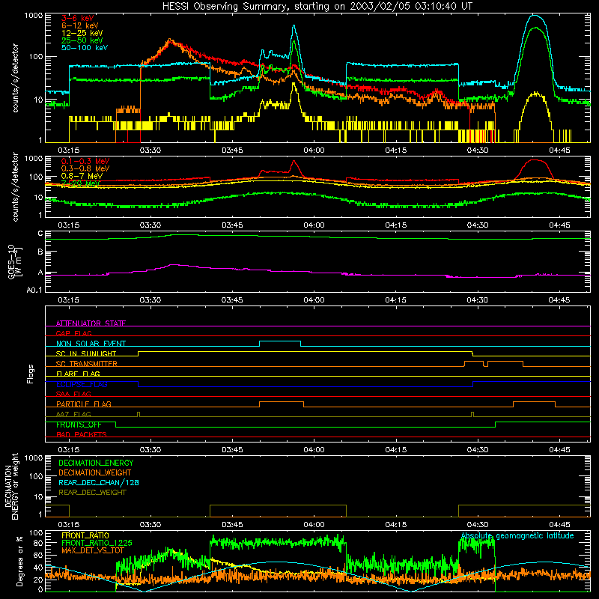Click the MAX_DET_VS_TOT legend entry
This screenshot has width=599, height=599.
(92, 550)
